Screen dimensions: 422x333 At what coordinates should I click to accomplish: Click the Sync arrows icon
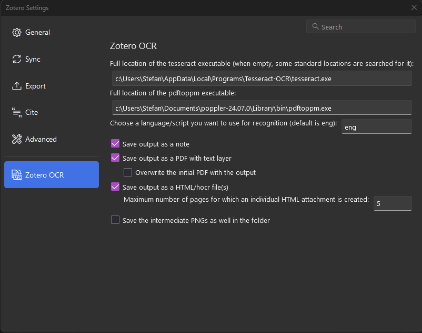(17, 59)
